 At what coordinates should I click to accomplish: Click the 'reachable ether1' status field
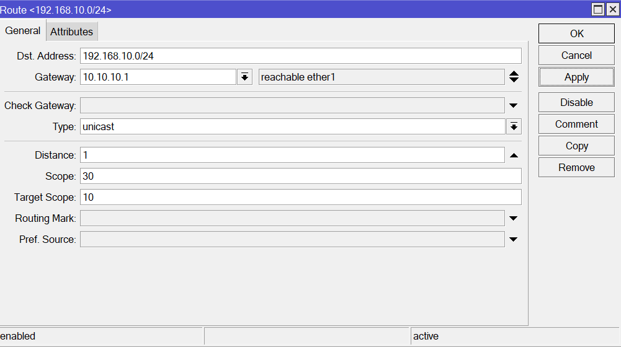click(x=382, y=77)
